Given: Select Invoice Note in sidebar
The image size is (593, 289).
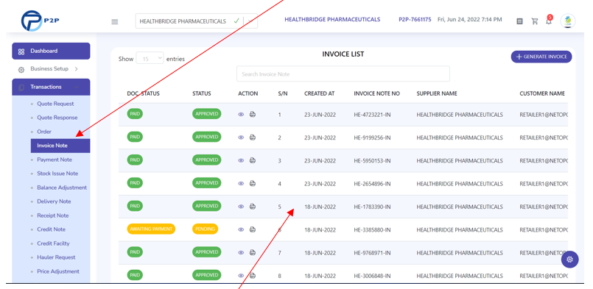Looking at the screenshot, I should (60, 146).
